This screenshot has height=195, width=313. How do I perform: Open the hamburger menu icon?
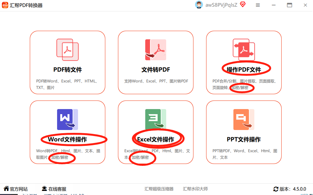[x=258, y=5]
